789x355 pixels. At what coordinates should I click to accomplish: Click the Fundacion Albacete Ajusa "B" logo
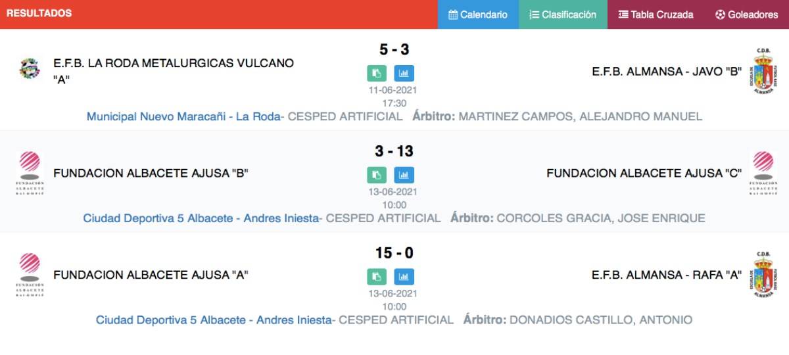pyautogui.click(x=30, y=174)
